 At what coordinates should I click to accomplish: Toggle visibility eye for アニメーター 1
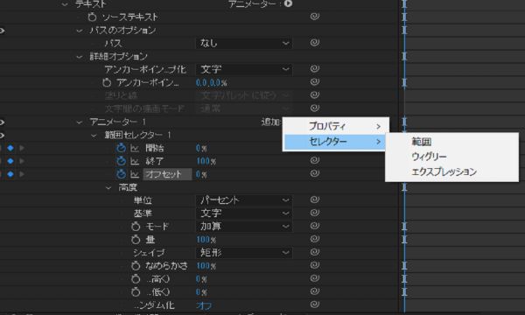coord(2,122)
